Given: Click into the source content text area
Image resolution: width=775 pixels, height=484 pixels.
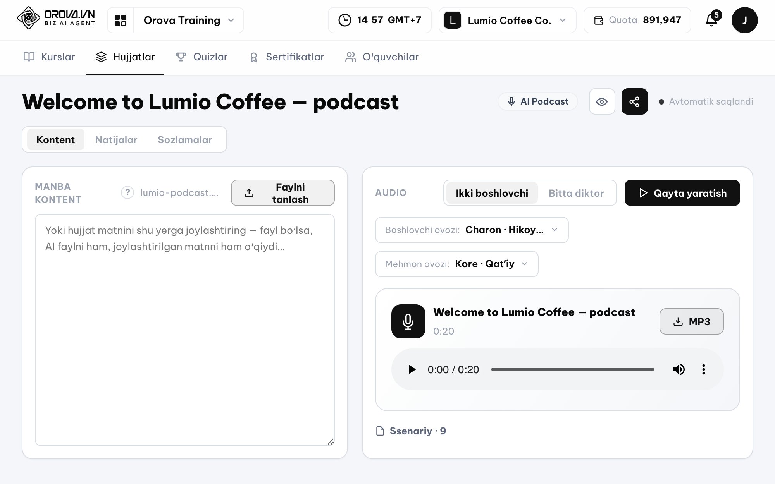Looking at the screenshot, I should (x=185, y=330).
